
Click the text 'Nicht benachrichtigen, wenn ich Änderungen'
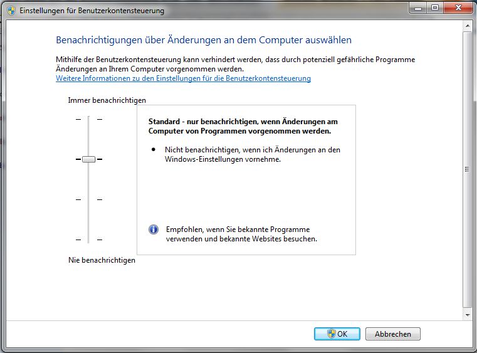(252, 154)
